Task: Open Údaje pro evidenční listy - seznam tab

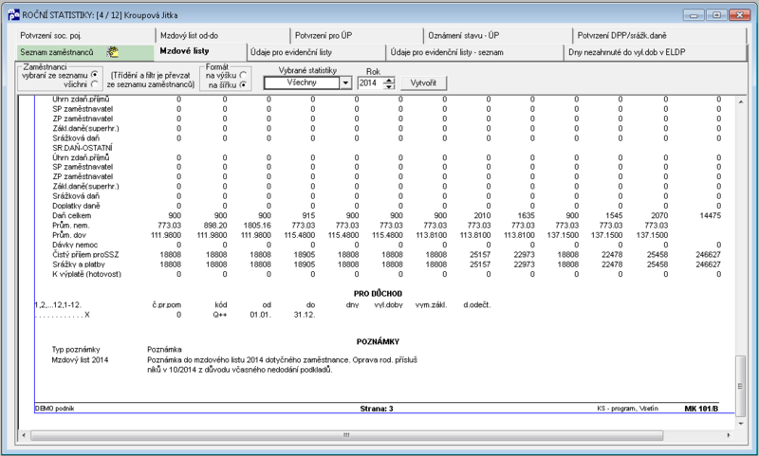Action: [474, 52]
